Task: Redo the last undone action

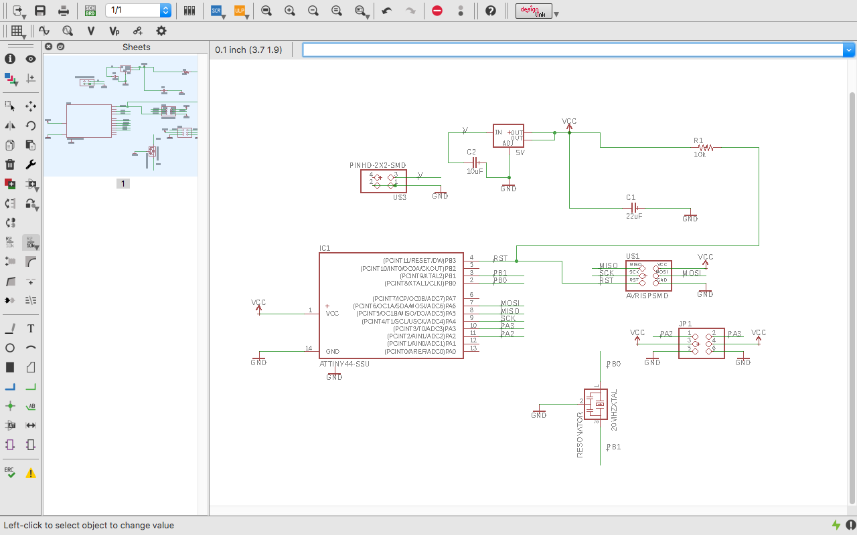Action: point(411,11)
